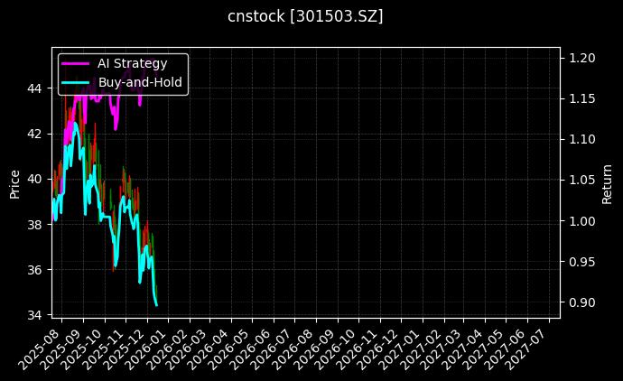Screen dimensions: 623x381
Task: Click the 1.05 return tick label
Action: pos(582,180)
